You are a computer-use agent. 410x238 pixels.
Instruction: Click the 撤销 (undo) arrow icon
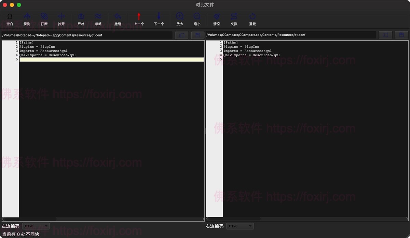coord(118,17)
